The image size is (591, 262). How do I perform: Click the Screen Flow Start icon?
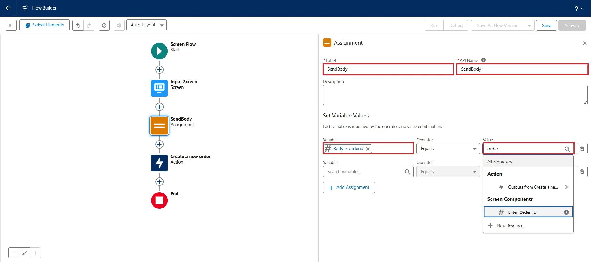pos(159,51)
